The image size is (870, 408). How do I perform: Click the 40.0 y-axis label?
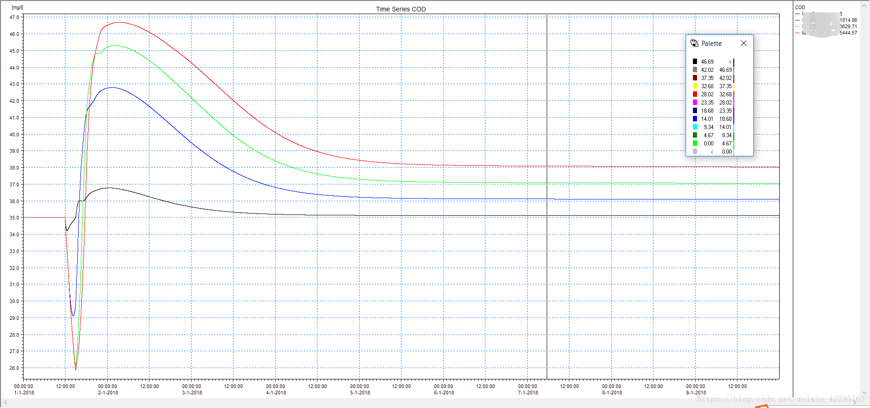(x=15, y=134)
